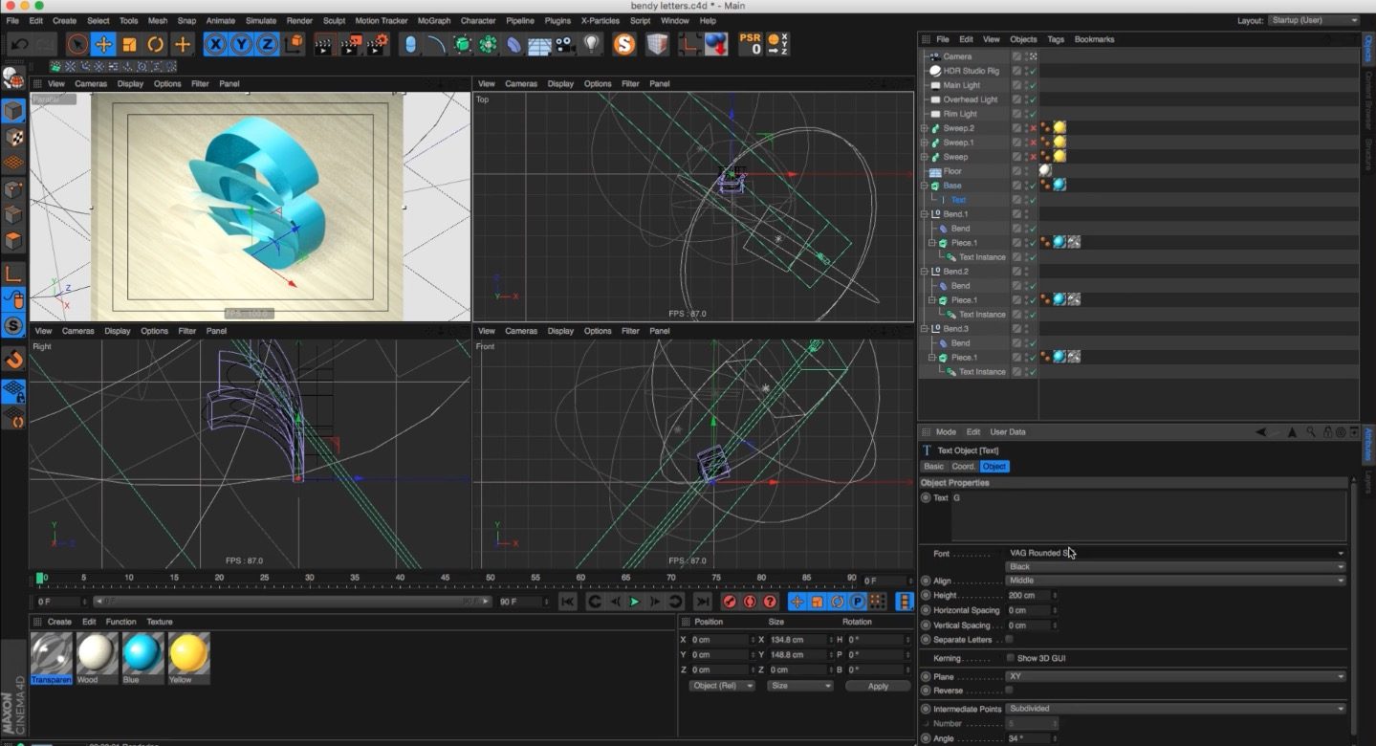The width and height of the screenshot is (1376, 746).
Task: Toggle the Y axis lock
Action: [242, 44]
